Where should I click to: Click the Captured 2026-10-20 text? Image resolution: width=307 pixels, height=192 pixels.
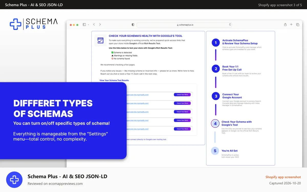[x=285, y=183]
